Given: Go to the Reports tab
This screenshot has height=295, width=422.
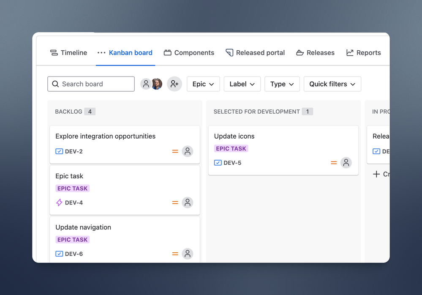Looking at the screenshot, I should coord(364,53).
